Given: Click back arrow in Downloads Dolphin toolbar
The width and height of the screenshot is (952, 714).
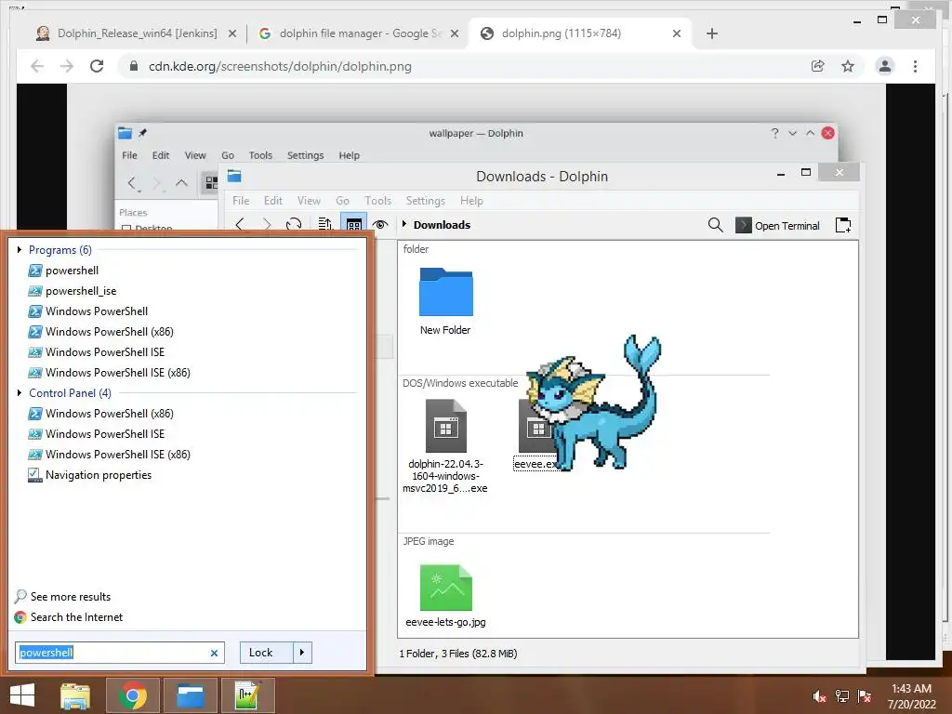Looking at the screenshot, I should (x=240, y=225).
